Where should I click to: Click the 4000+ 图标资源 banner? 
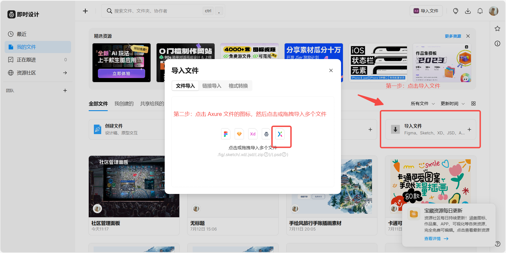click(249, 51)
